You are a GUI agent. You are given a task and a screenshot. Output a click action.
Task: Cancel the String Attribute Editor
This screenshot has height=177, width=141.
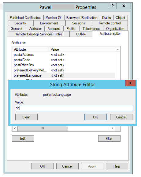[121, 117]
